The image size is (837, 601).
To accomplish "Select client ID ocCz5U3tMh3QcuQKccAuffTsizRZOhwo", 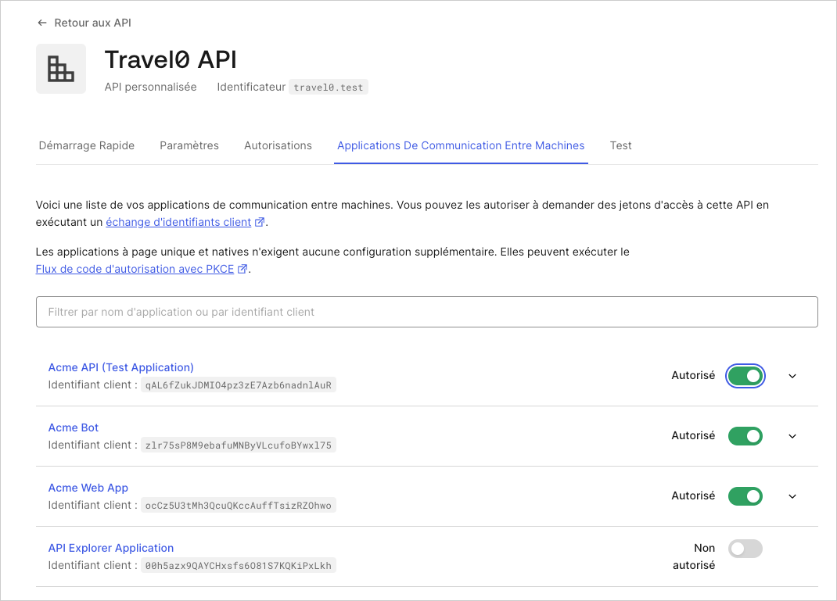I will (x=238, y=506).
